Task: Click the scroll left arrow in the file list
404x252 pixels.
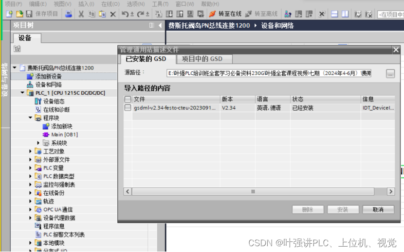Action: tap(128, 191)
